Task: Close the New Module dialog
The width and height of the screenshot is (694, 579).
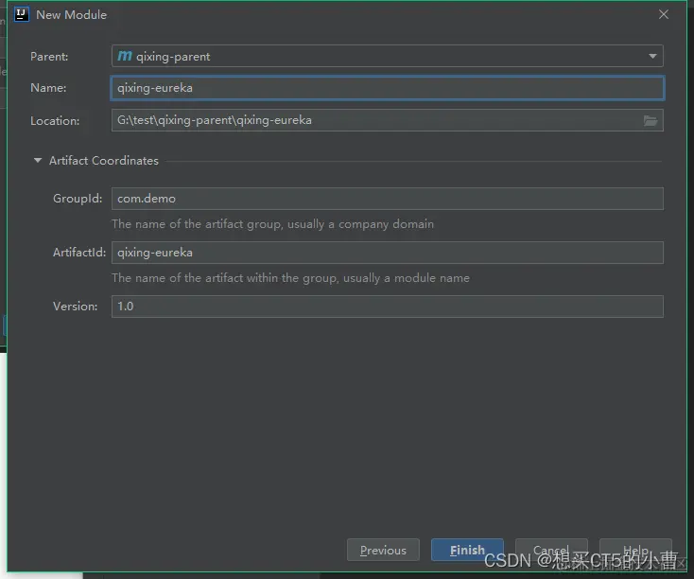Action: click(664, 14)
